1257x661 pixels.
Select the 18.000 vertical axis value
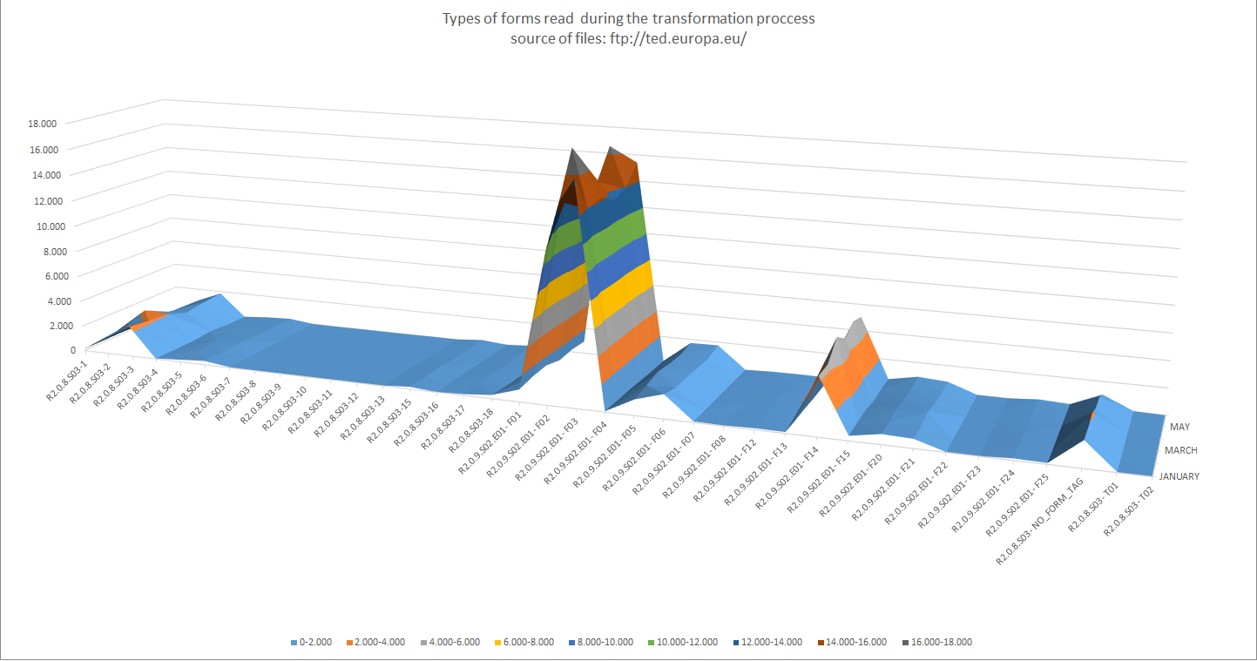click(x=43, y=124)
